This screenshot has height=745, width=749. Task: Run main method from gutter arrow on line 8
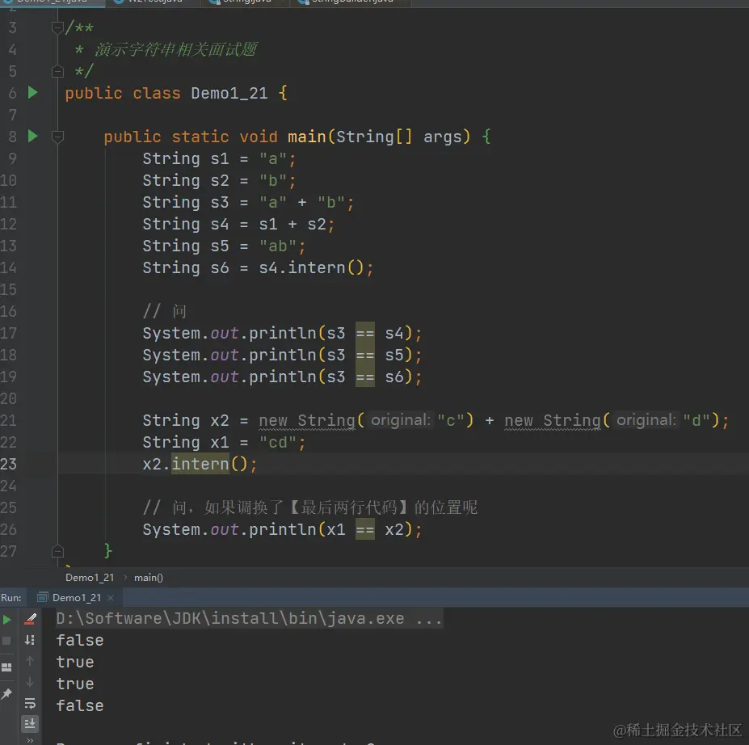tap(32, 136)
